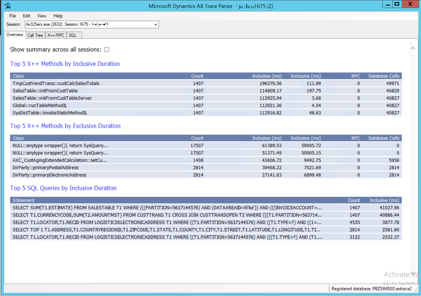
Task: Click the 196370.56 inclusive value
Action: 270,83
